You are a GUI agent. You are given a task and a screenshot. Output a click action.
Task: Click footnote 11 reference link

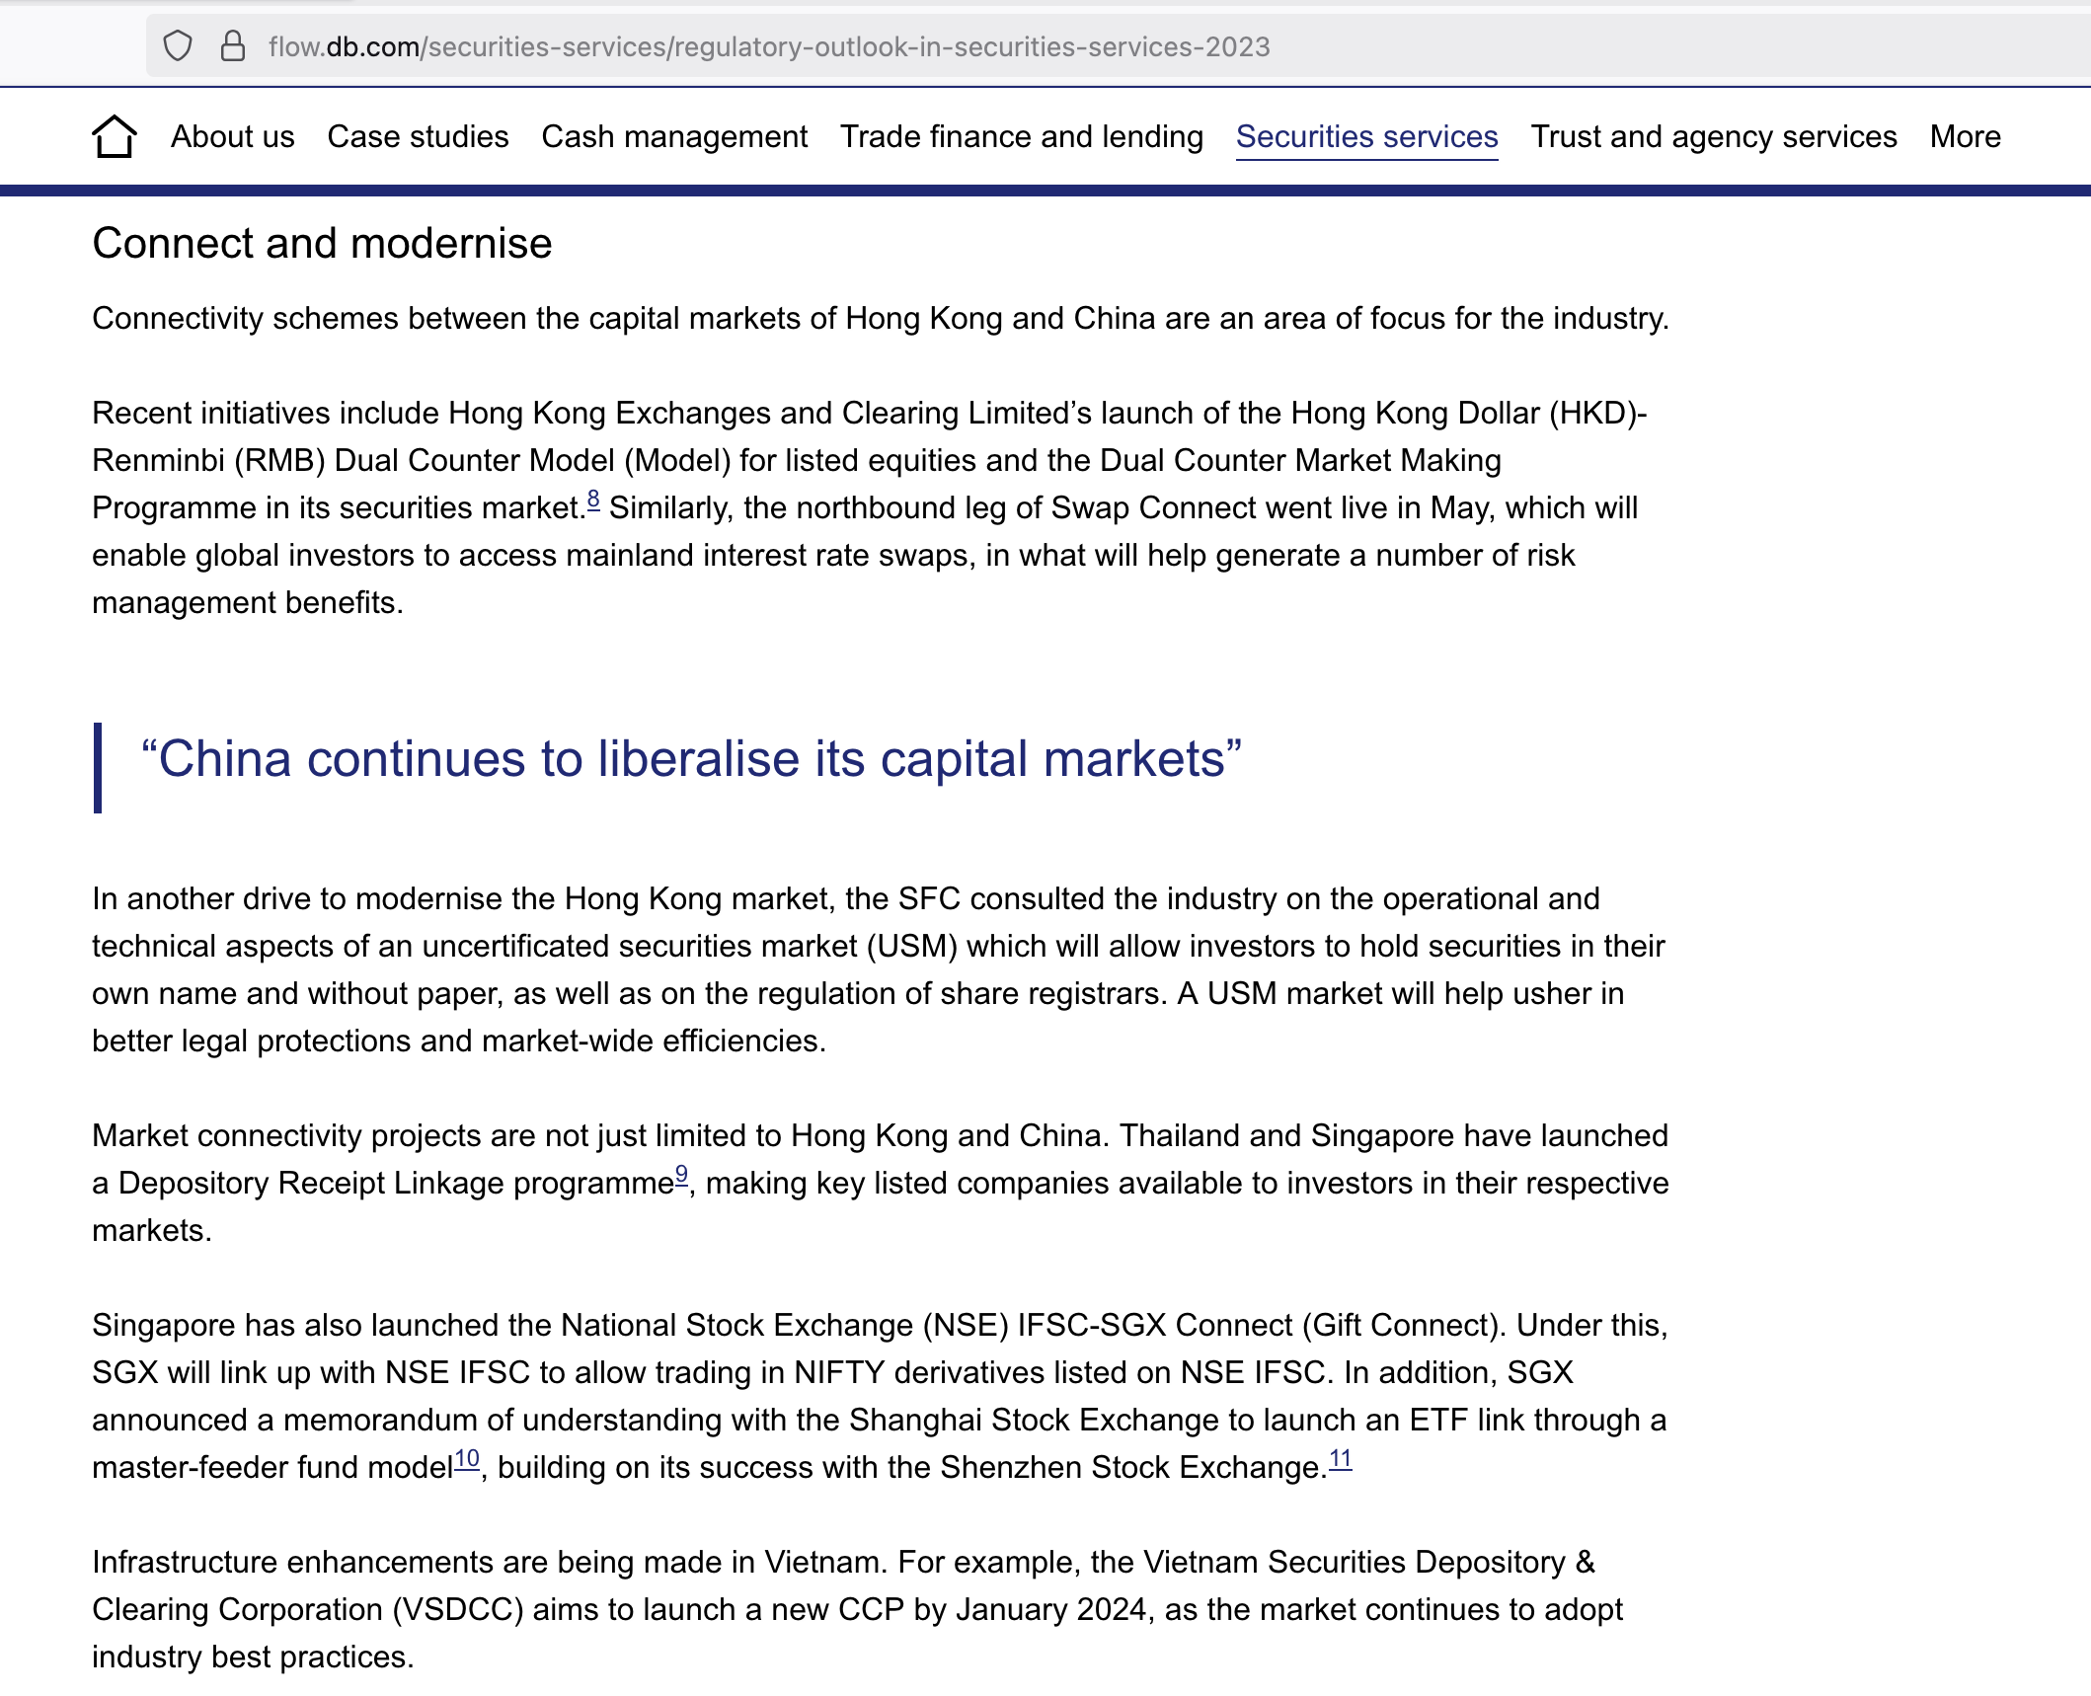(1340, 1460)
